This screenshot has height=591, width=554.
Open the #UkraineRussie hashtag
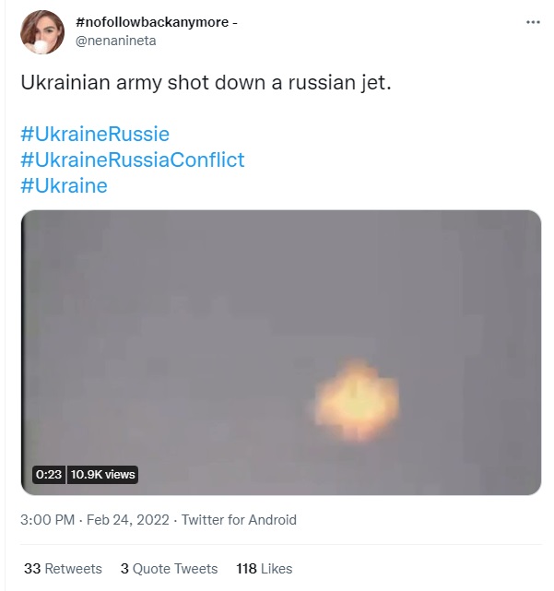[x=94, y=134]
